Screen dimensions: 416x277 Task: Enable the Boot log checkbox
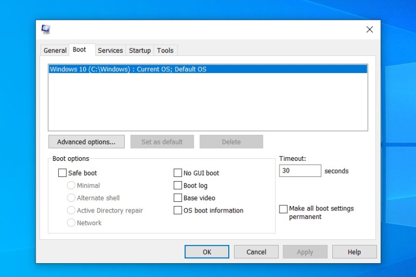(178, 185)
